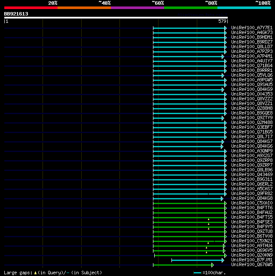The image size is (275, 276).
Task: Click the green alignment bar of UniRef100_B4FTT6
Action: [x=190, y=208]
